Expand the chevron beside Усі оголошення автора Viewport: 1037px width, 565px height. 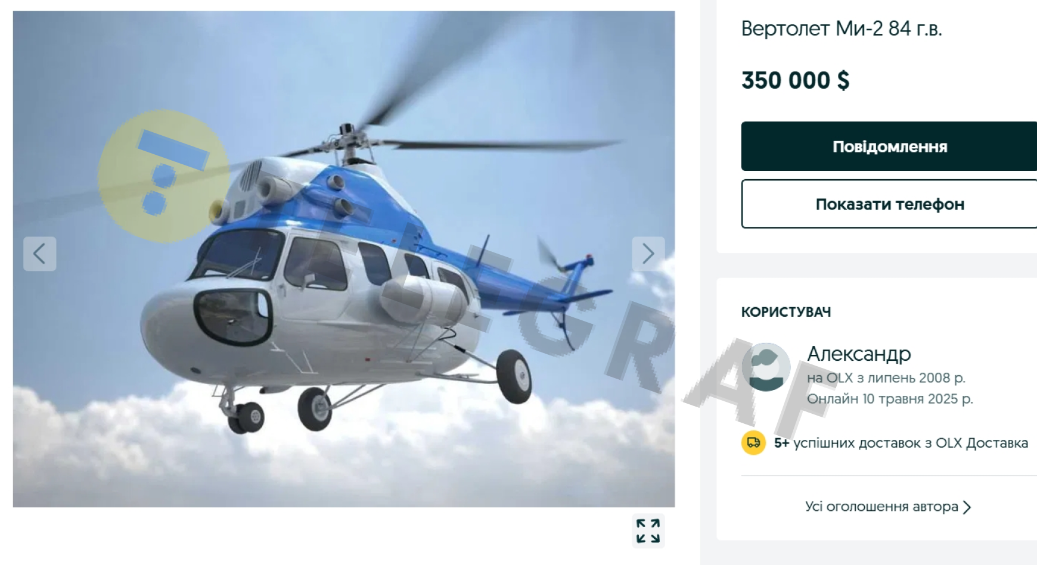coord(967,507)
